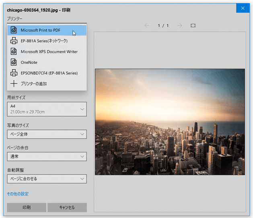Click the キャンセル button

[67, 208]
